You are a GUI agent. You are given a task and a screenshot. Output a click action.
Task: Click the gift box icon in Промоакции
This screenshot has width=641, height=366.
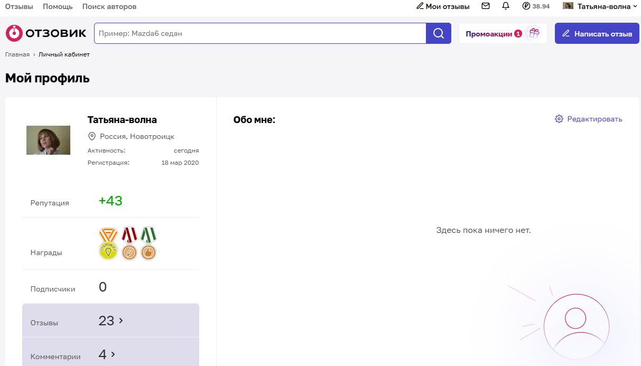point(534,33)
